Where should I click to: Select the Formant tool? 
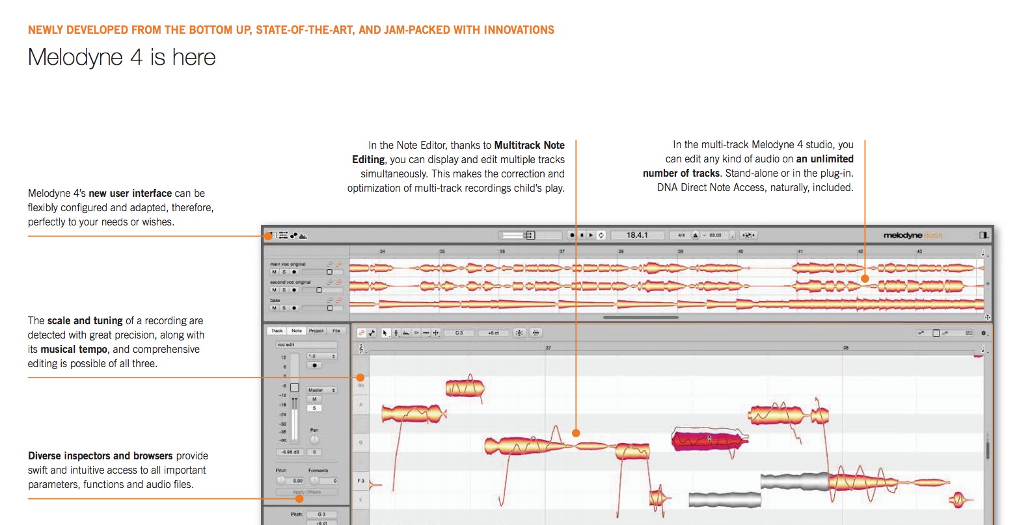click(x=406, y=333)
